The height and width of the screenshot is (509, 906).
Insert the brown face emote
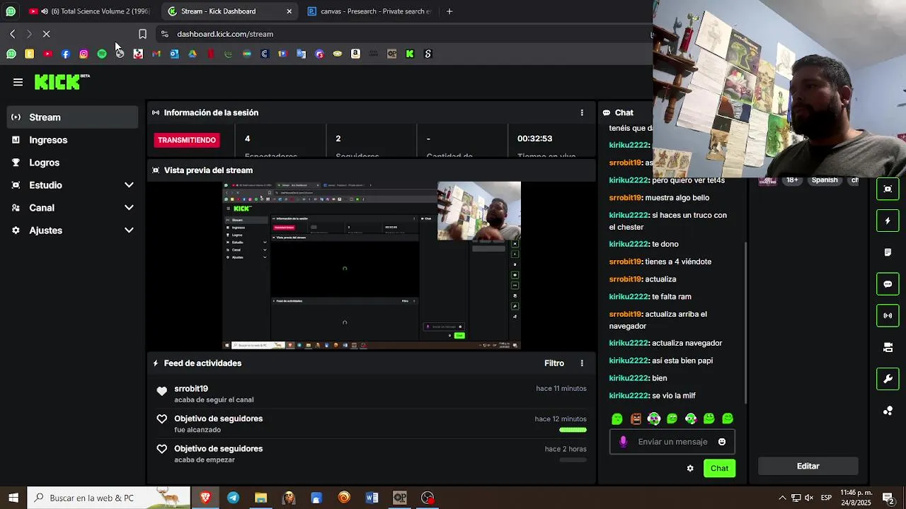click(x=636, y=419)
